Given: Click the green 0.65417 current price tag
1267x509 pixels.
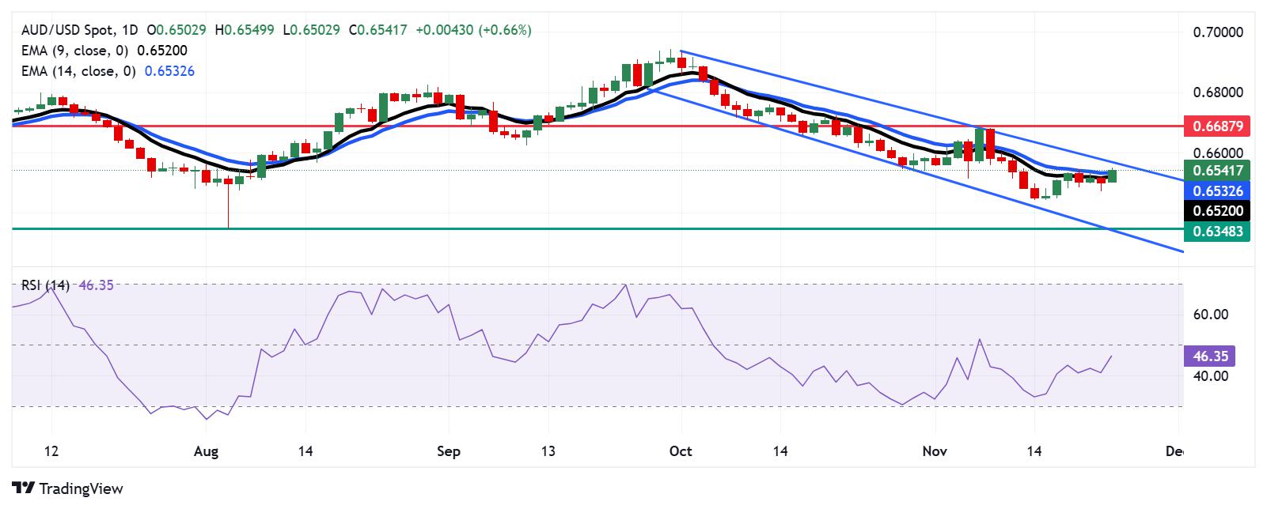Looking at the screenshot, I should tap(1217, 170).
